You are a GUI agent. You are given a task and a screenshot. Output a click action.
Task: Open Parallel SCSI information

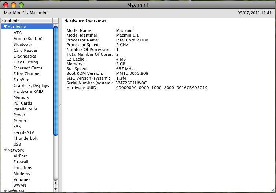coord(25,109)
